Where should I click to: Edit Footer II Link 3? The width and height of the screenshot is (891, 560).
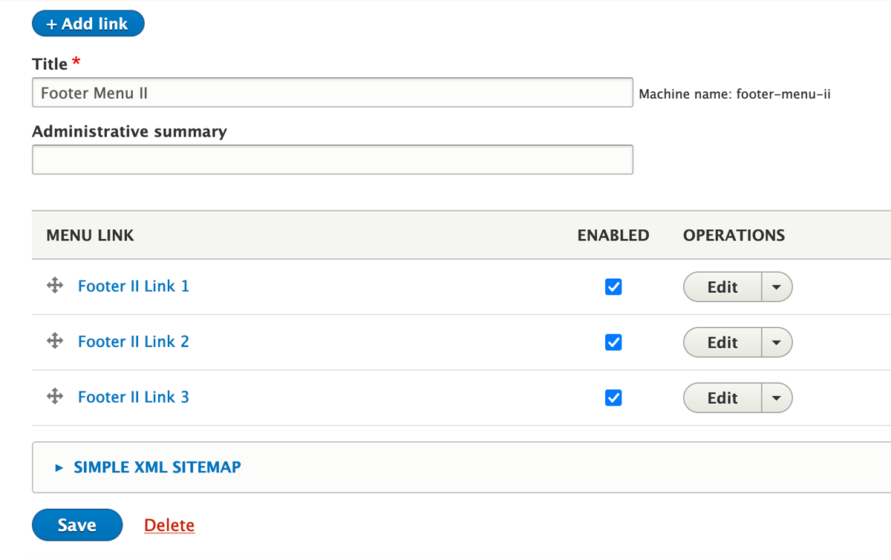(722, 398)
